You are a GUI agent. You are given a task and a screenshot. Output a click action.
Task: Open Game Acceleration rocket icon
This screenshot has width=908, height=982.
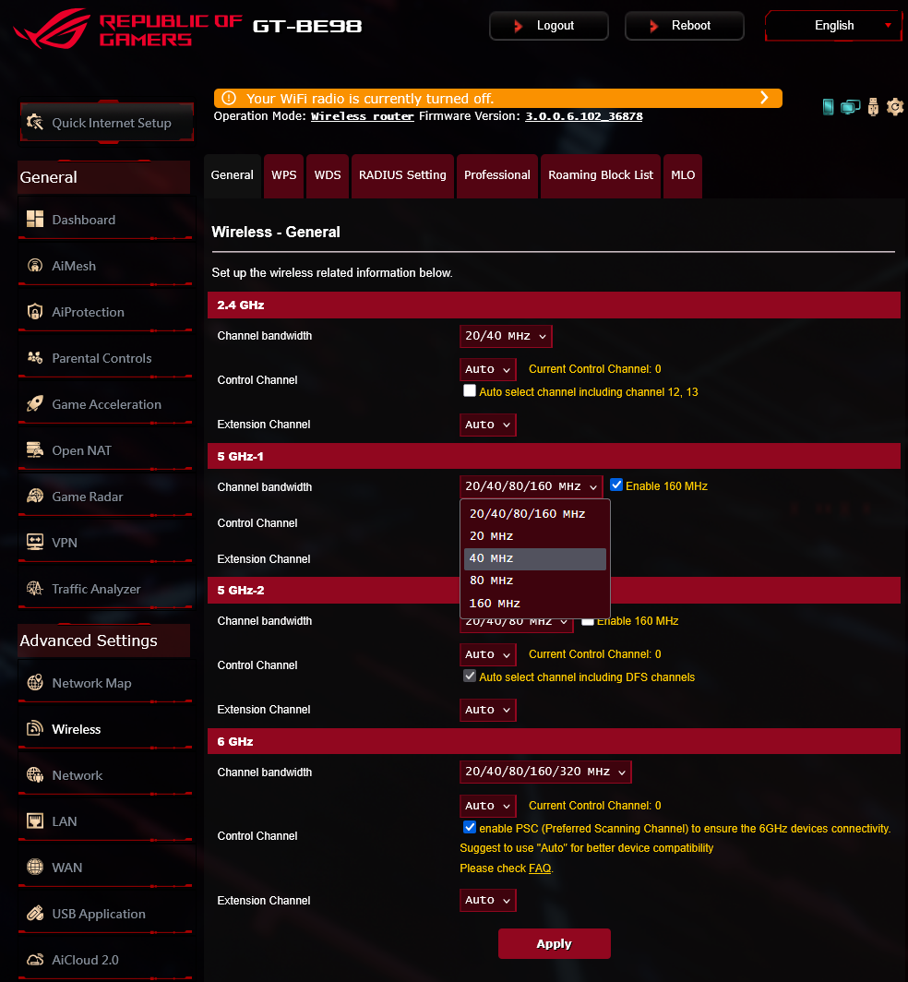coord(35,404)
